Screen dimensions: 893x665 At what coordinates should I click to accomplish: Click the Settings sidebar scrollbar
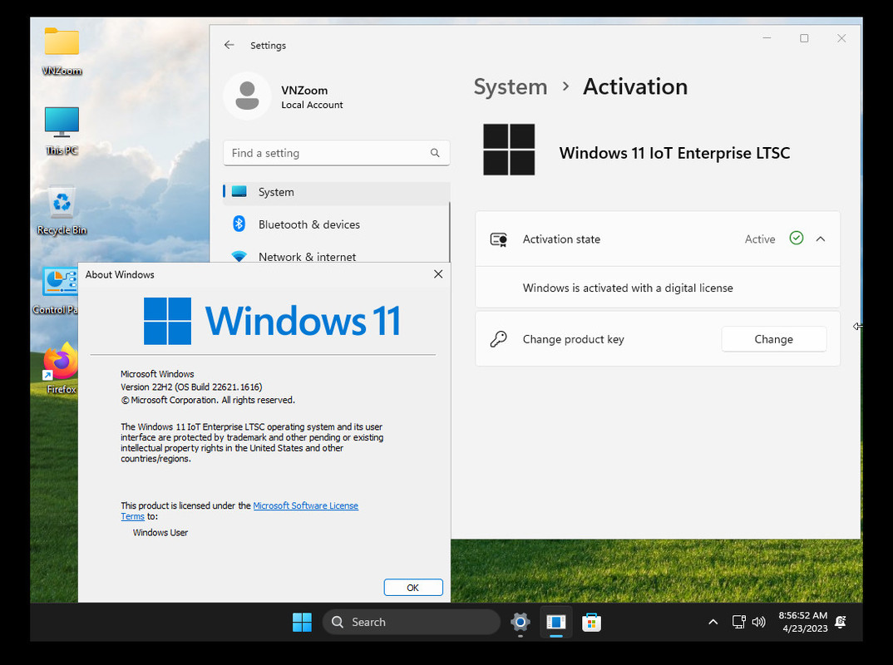449,231
